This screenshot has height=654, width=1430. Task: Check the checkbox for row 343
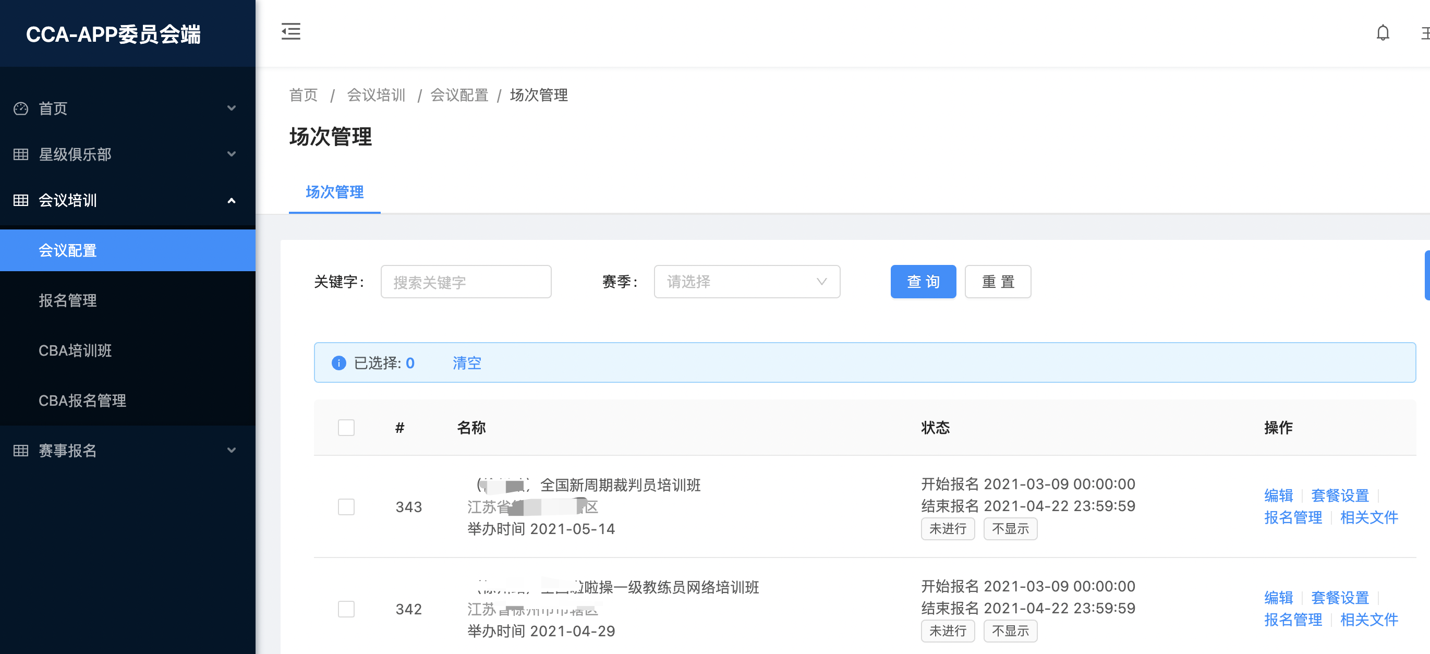(346, 507)
